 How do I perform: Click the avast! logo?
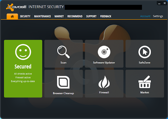(16, 7)
